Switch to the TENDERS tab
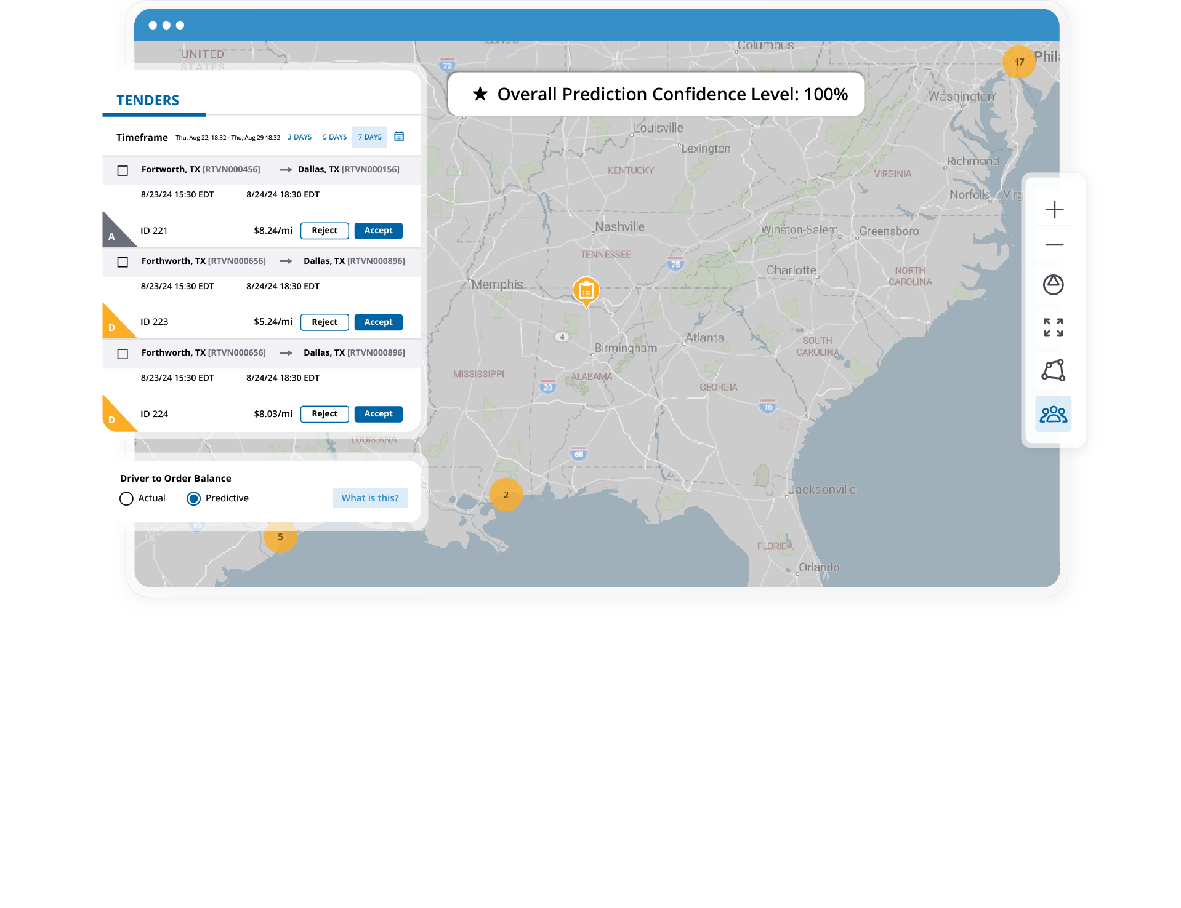Viewport: 1181px width, 908px height. (147, 100)
